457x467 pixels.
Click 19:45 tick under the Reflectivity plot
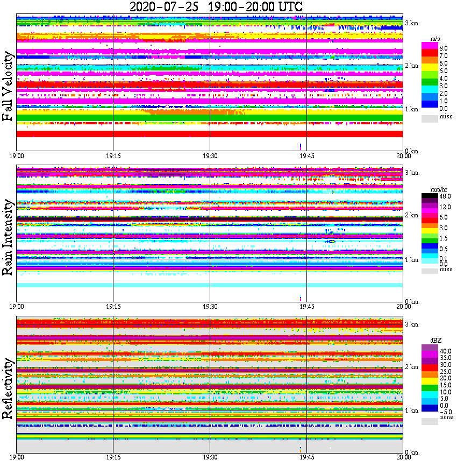click(x=306, y=457)
